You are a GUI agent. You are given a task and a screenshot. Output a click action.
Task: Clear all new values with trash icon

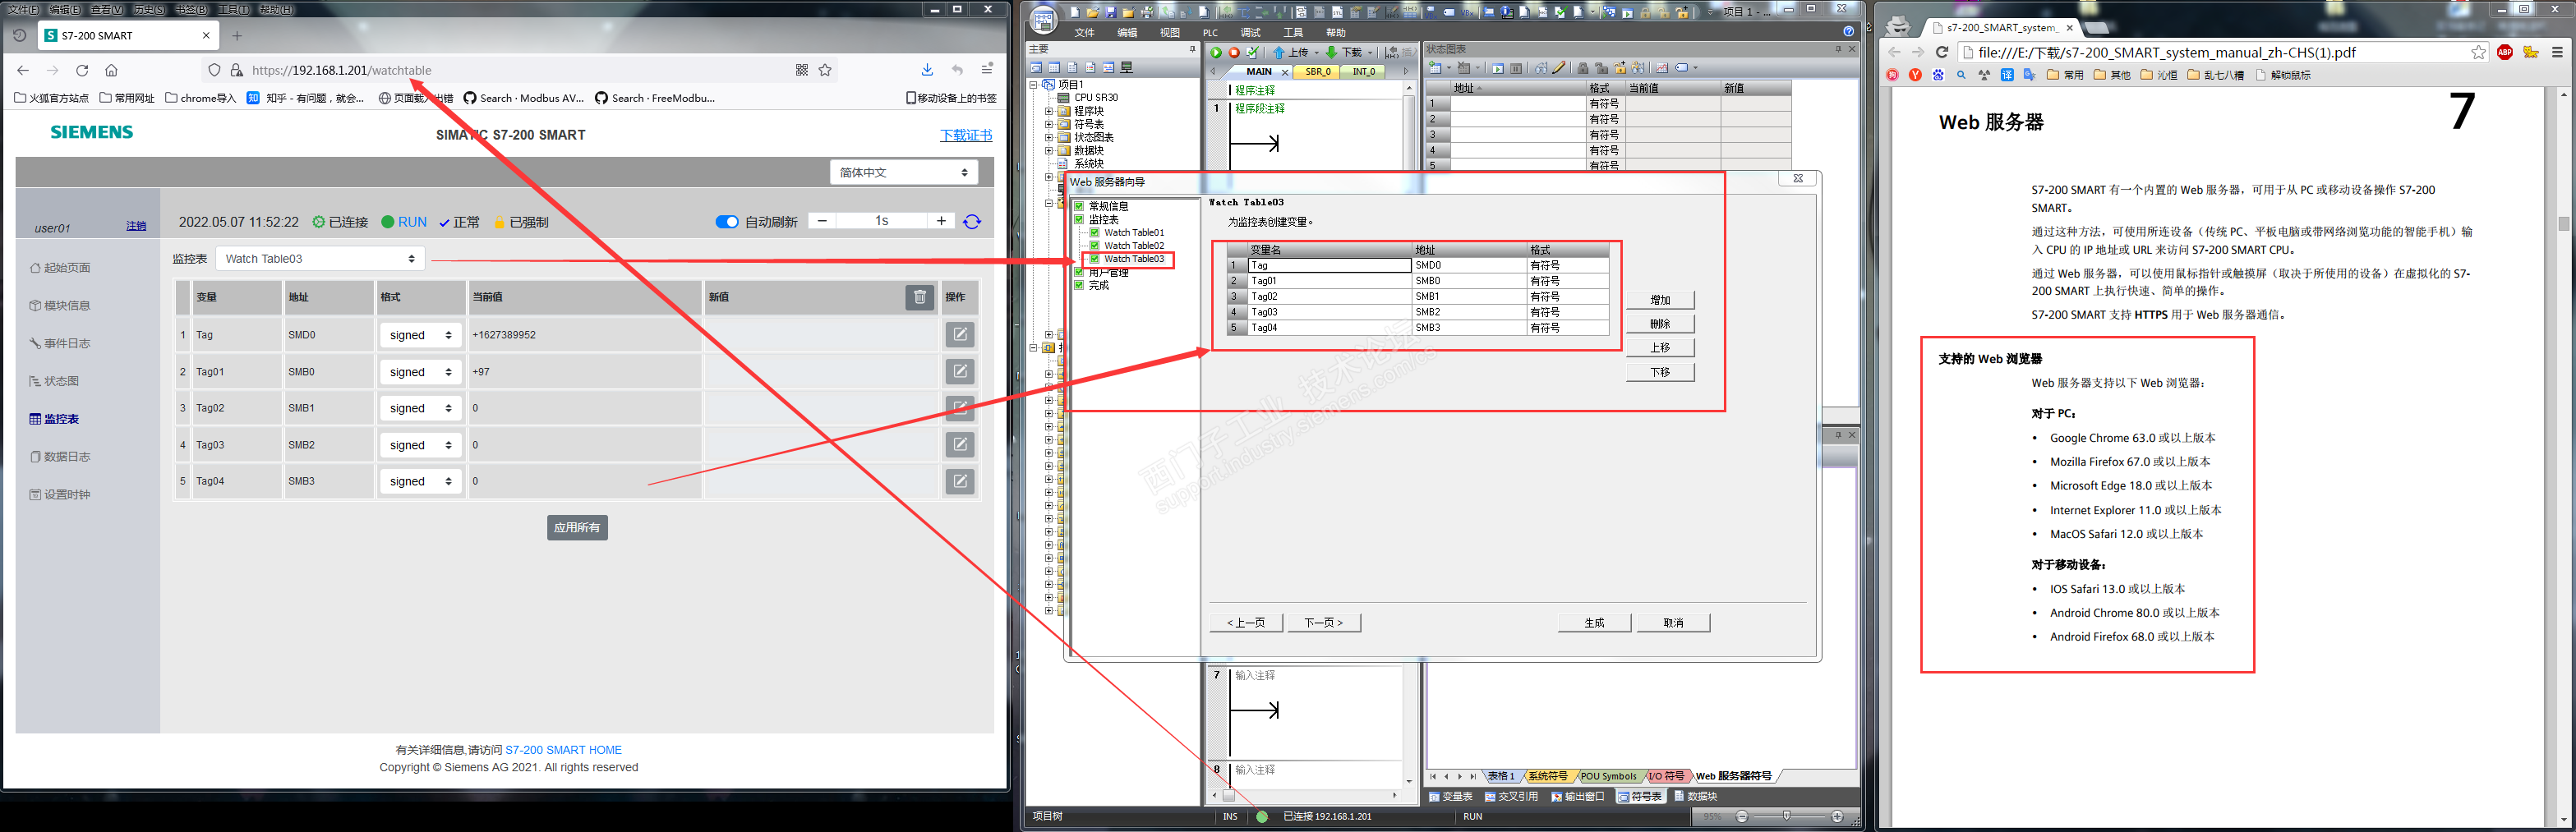[919, 297]
